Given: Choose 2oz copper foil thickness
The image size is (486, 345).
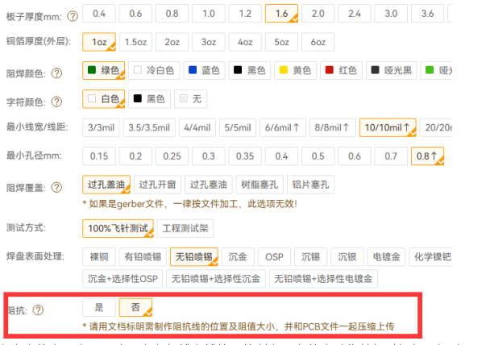Looking at the screenshot, I should 172,42.
